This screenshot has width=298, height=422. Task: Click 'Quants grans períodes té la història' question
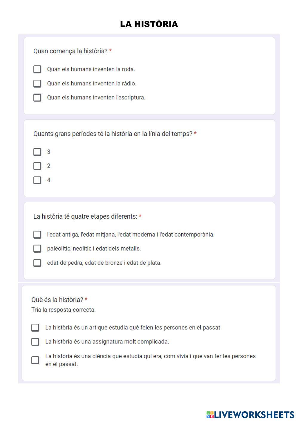pos(113,134)
